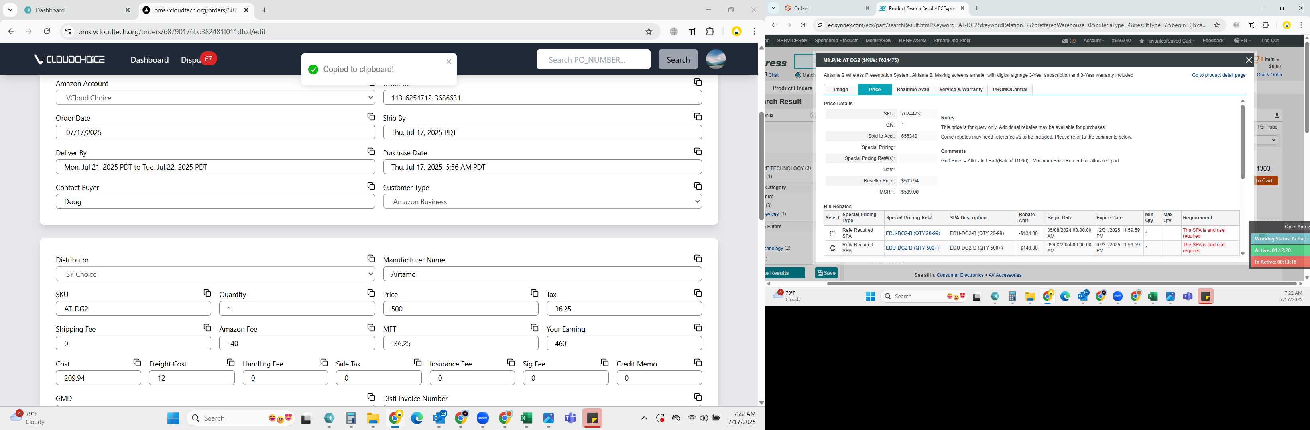Copy the Your Earning value
Screen dimensions: 1310x430
(698, 327)
